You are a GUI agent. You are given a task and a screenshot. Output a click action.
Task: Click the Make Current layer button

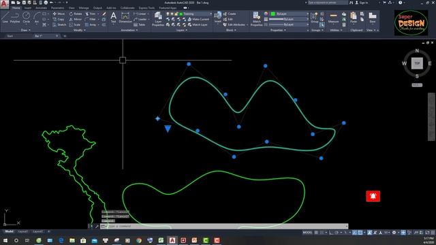[x=198, y=19]
